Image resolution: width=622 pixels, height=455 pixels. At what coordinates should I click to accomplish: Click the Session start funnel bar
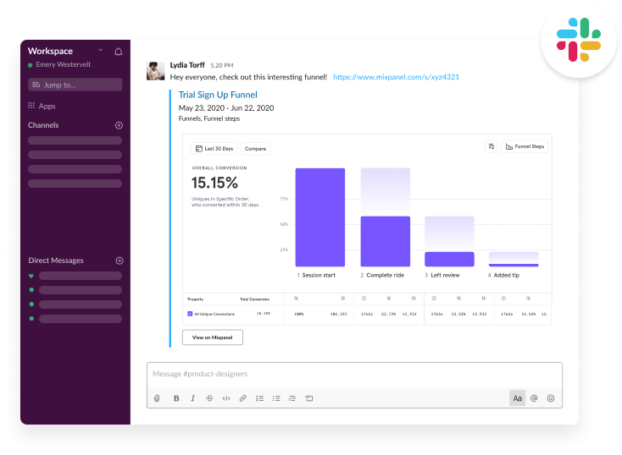pyautogui.click(x=320, y=217)
